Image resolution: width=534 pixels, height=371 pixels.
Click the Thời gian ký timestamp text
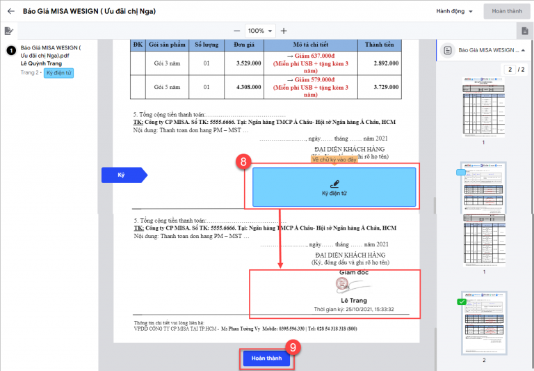pyautogui.click(x=354, y=310)
